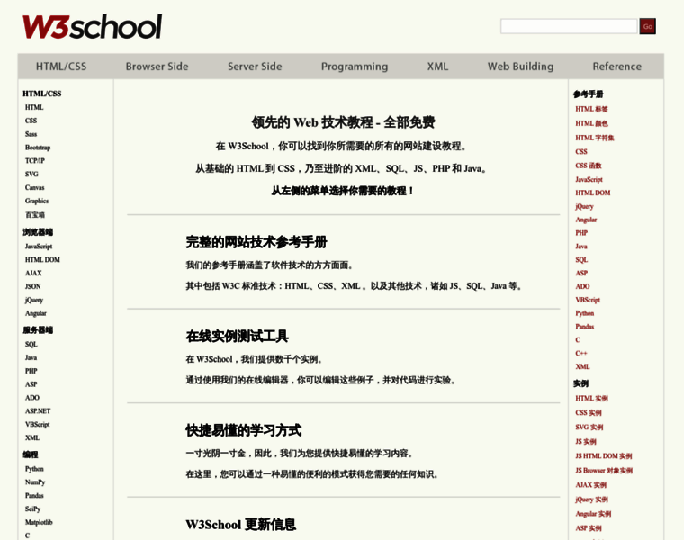The image size is (684, 540).
Task: Open PHP tutorial in left sidebar
Action: coord(31,371)
